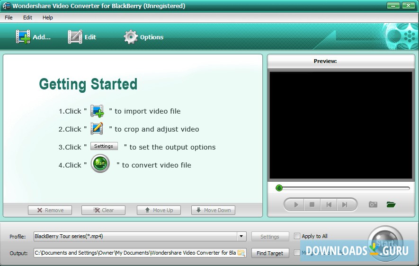Click the black preview video area

pyautogui.click(x=341, y=125)
